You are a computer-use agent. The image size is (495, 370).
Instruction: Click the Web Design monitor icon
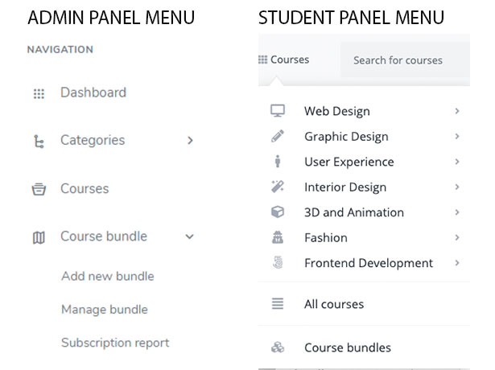click(278, 111)
